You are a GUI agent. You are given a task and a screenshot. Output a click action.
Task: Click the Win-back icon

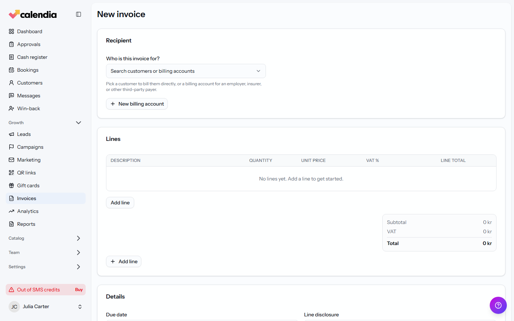11,108
